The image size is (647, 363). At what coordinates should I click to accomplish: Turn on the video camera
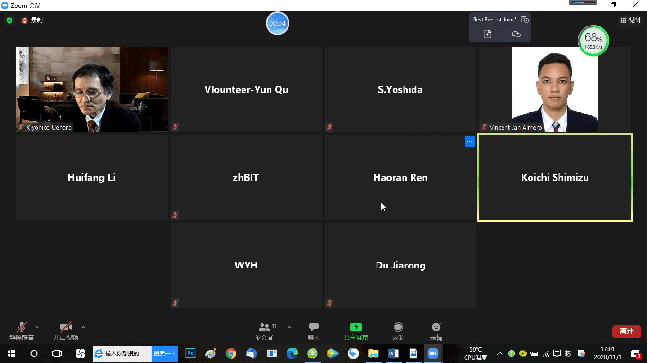[65, 331]
